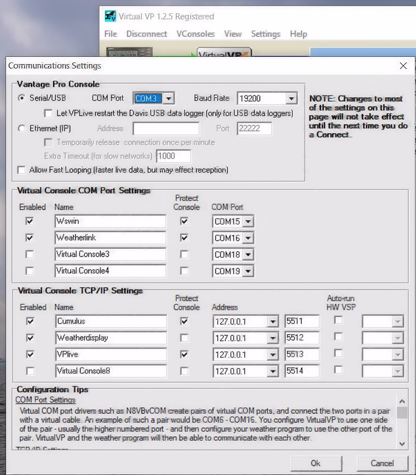The width and height of the screenshot is (416, 475).
Task: Click the VPlive port field 5513
Action: click(302, 355)
